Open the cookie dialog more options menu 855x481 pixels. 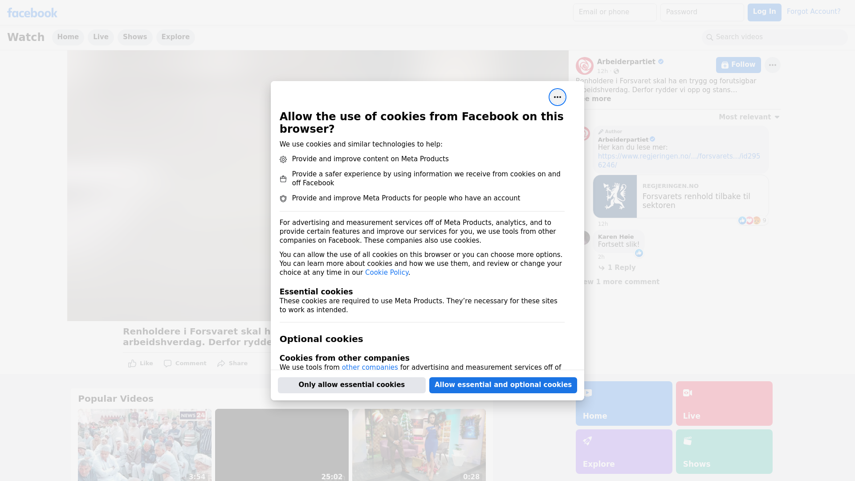pyautogui.click(x=557, y=97)
